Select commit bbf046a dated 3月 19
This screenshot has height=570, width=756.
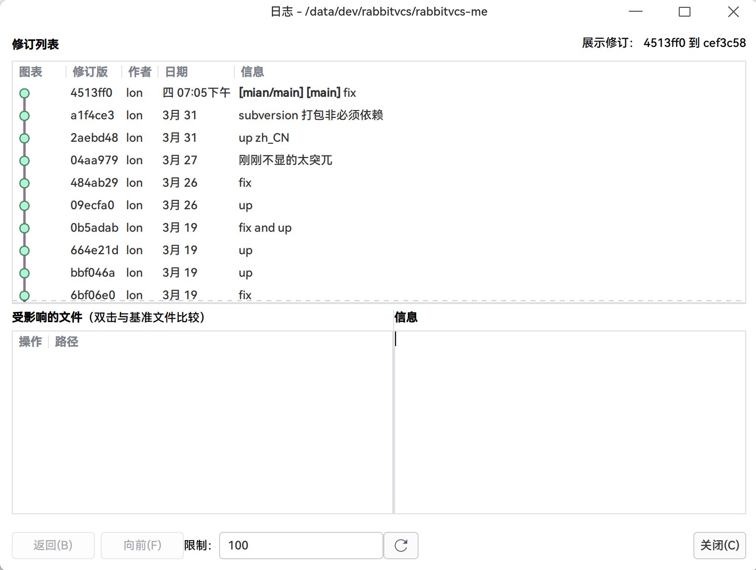(x=245, y=273)
